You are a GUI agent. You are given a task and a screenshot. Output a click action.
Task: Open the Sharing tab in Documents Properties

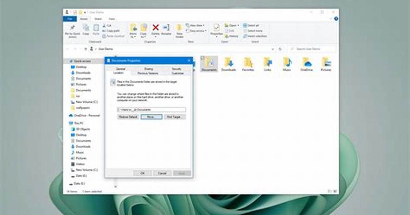point(148,69)
